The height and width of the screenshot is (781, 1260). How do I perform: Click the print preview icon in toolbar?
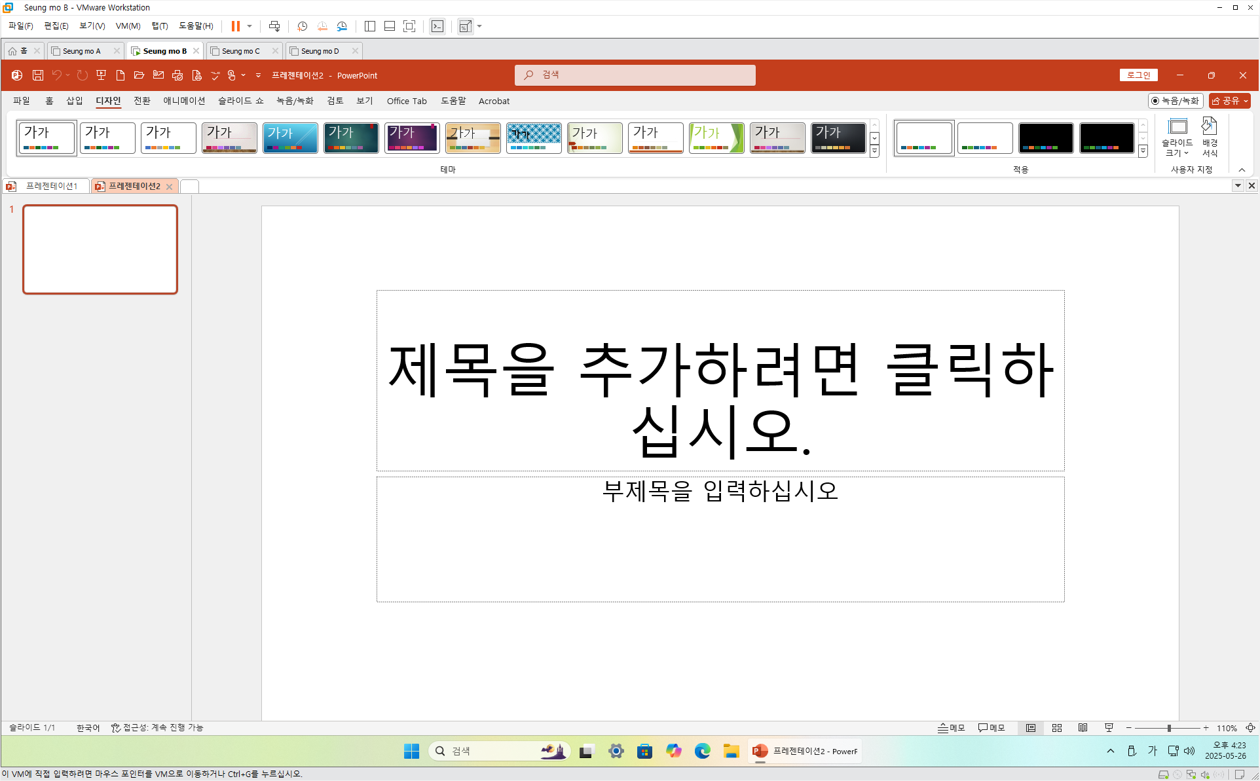pyautogui.click(x=196, y=75)
